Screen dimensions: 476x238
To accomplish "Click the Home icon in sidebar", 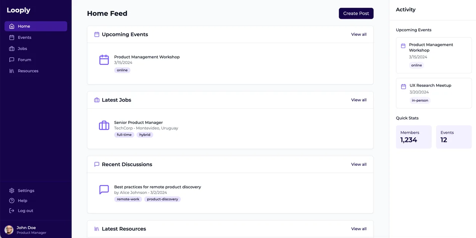I will pyautogui.click(x=12, y=26).
